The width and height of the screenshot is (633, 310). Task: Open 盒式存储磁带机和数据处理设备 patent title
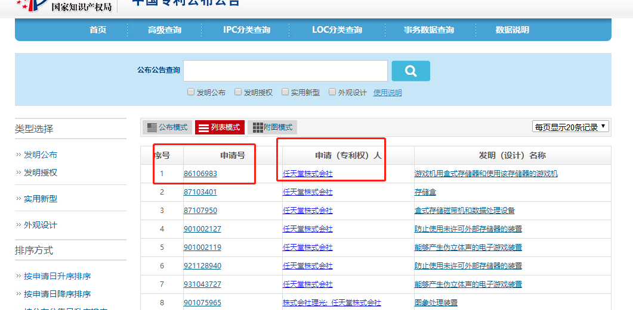tap(465, 211)
